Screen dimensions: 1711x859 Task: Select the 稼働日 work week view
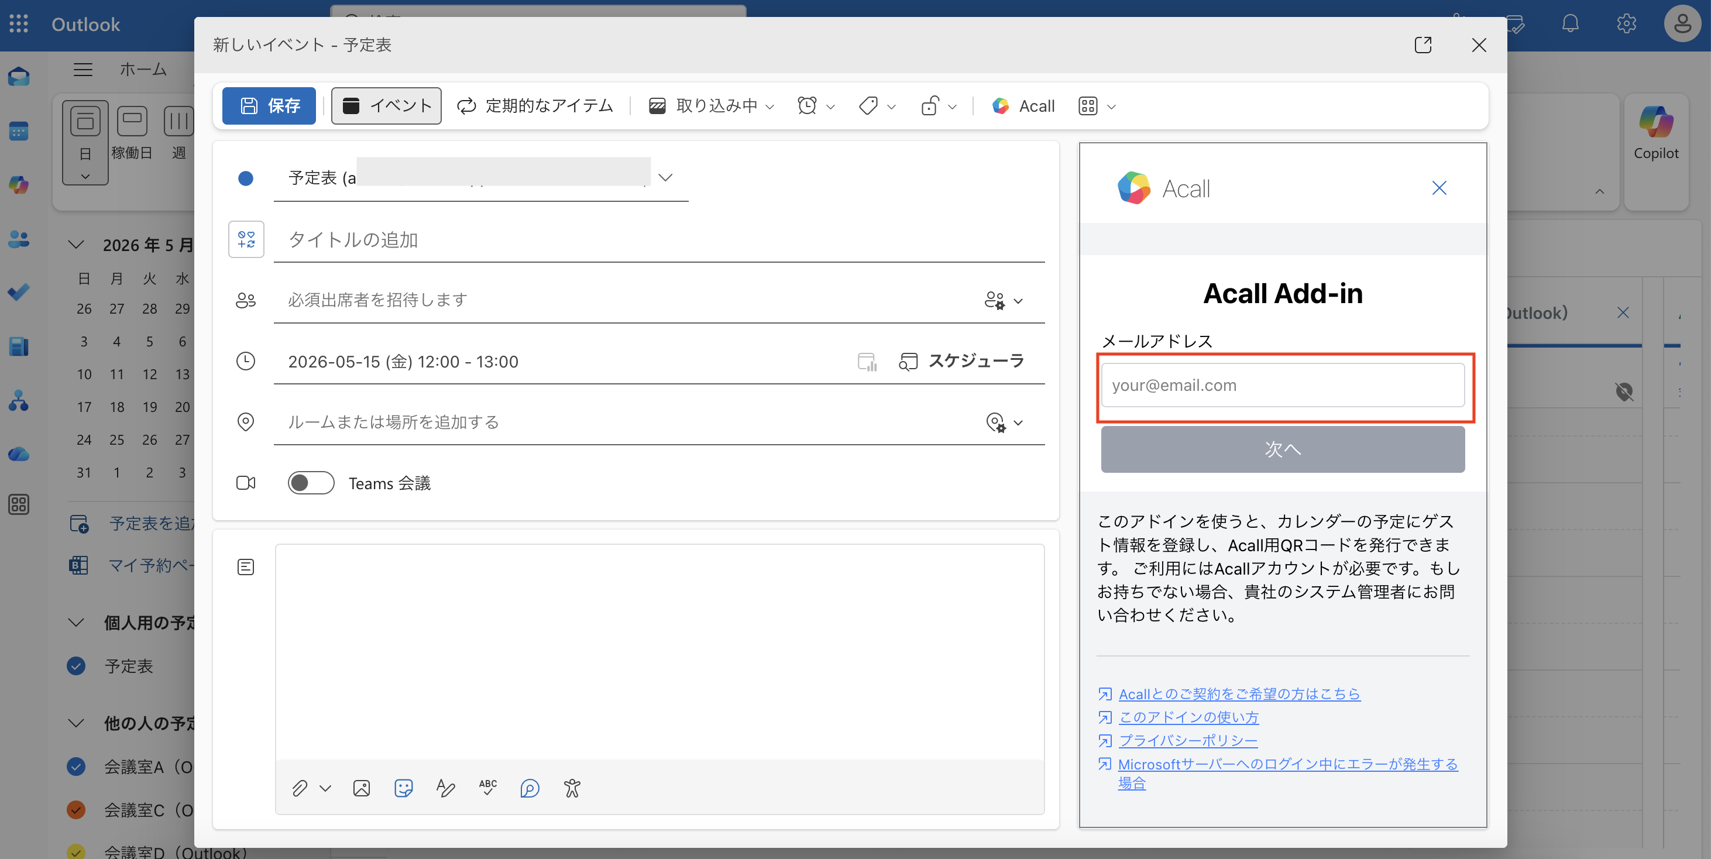[132, 133]
